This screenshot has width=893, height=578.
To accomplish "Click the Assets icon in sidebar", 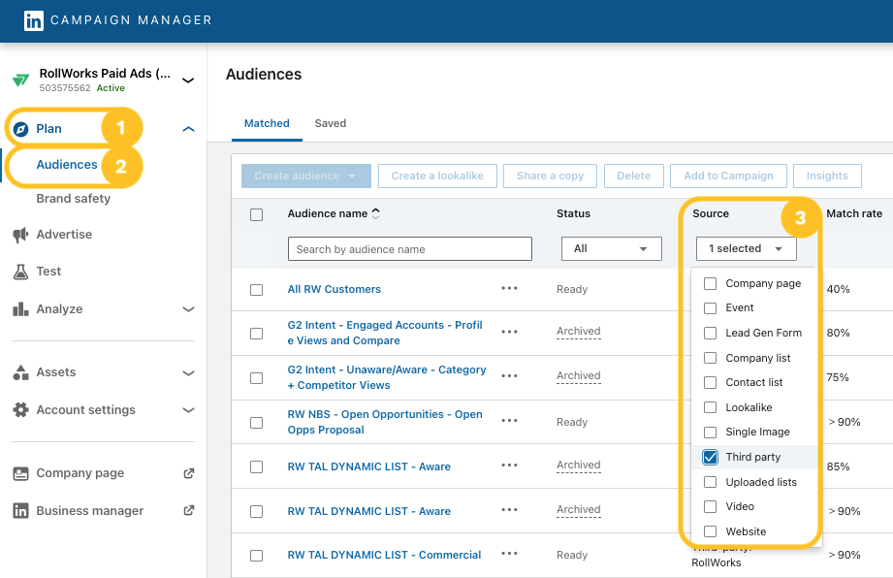I will tap(21, 371).
